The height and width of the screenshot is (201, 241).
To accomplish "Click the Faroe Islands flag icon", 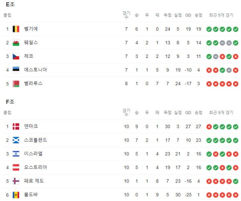I will 16,181.
